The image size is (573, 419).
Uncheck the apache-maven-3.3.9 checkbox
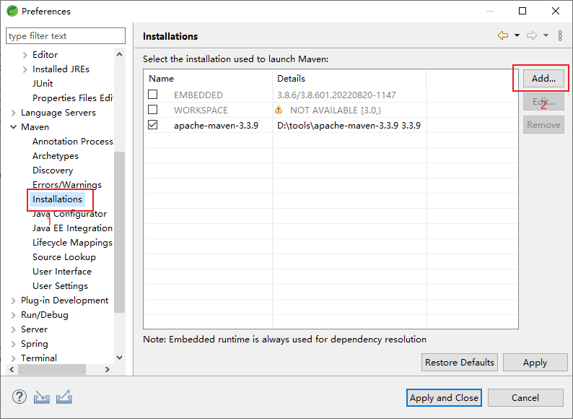pos(153,125)
